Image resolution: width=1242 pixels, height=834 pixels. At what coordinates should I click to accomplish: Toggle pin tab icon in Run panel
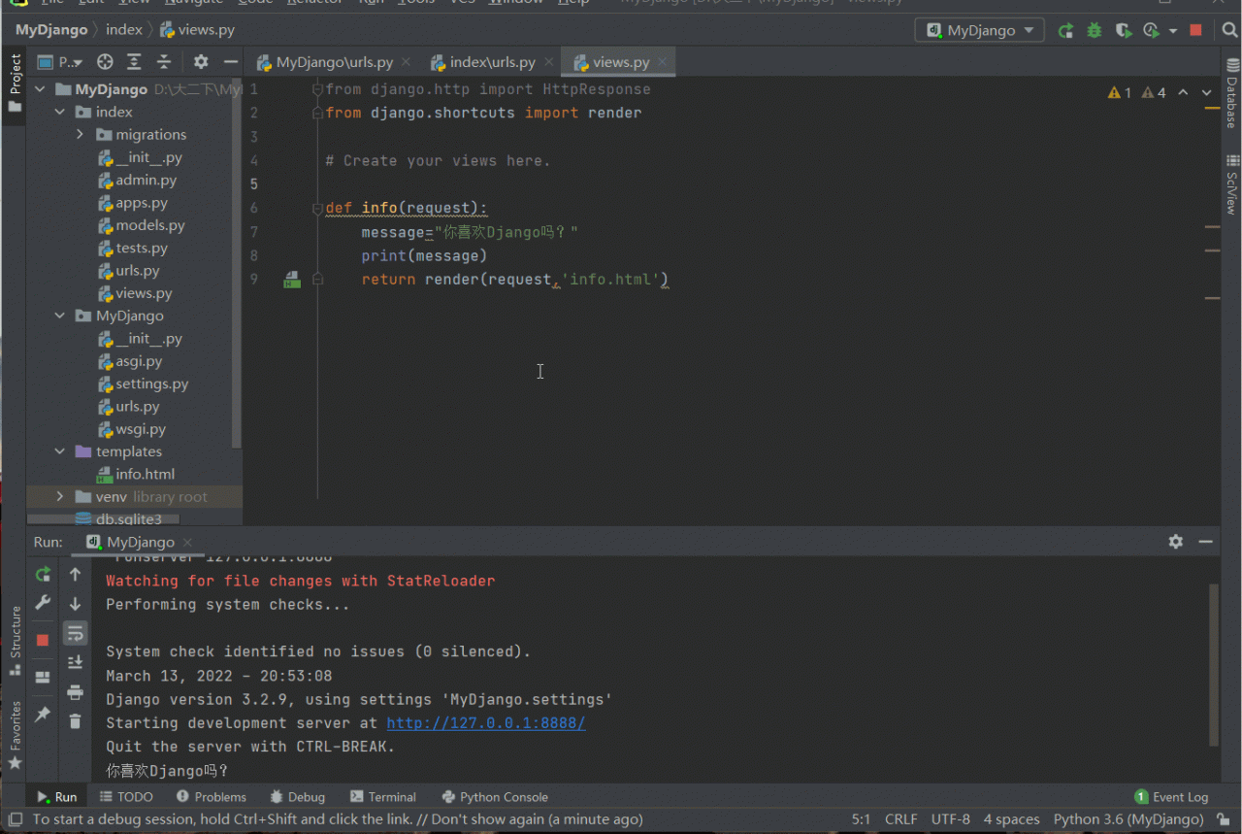(x=43, y=715)
